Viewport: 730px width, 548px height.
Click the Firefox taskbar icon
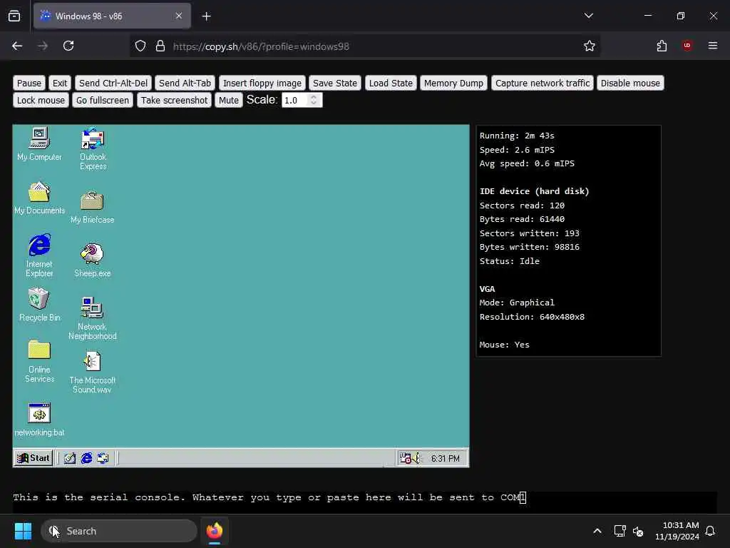point(214,531)
